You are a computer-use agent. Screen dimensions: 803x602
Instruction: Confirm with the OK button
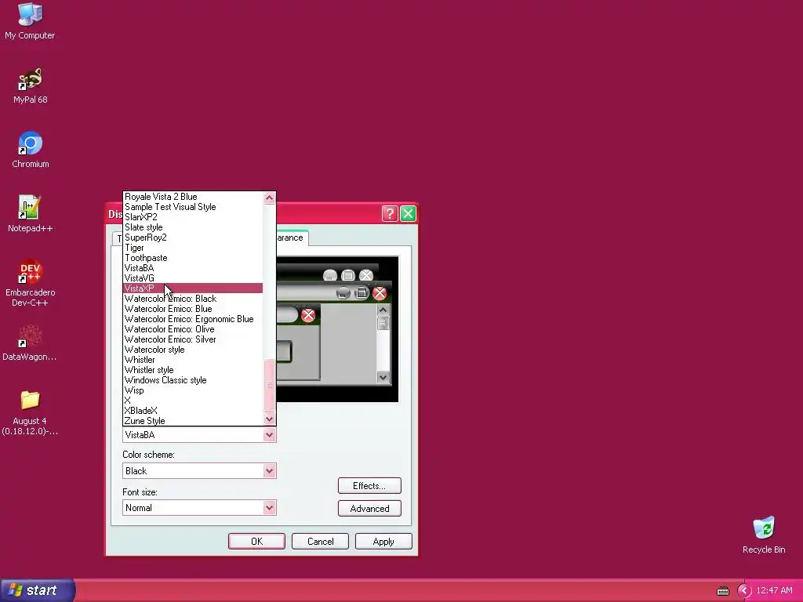click(256, 542)
